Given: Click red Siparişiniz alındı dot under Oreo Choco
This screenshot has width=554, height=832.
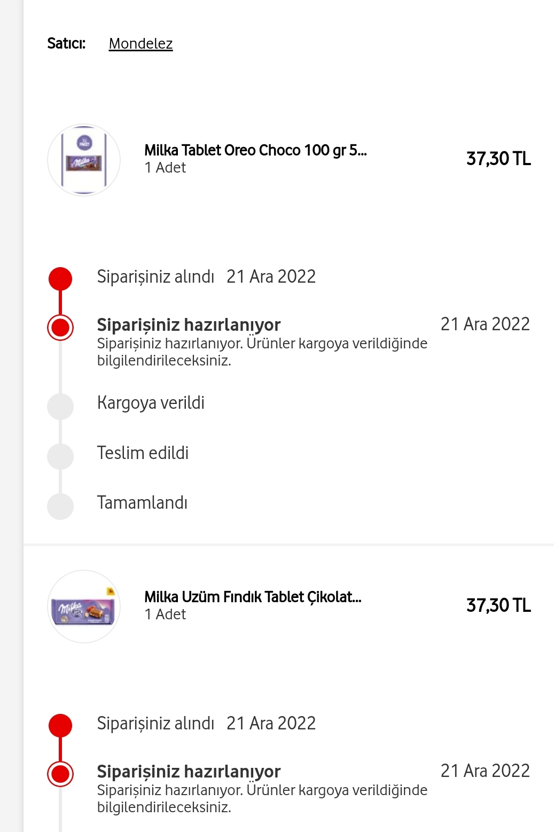Looking at the screenshot, I should pyautogui.click(x=60, y=278).
